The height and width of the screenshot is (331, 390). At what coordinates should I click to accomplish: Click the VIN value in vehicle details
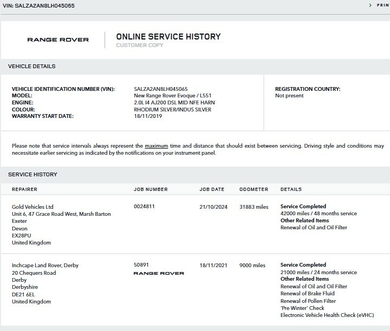[x=160, y=89]
